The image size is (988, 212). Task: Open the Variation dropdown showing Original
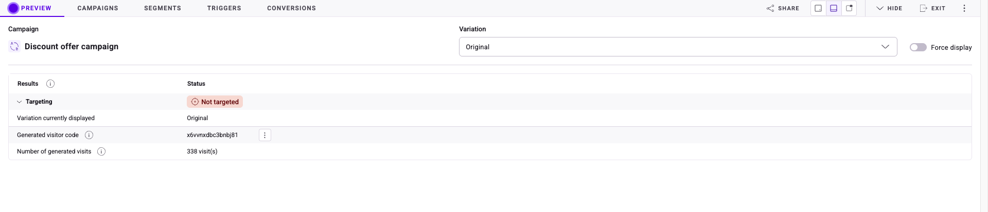(x=678, y=47)
